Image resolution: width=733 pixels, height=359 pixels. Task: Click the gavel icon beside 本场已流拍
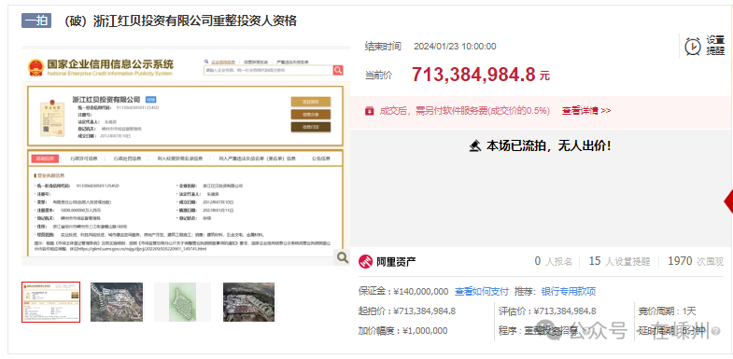tap(475, 146)
